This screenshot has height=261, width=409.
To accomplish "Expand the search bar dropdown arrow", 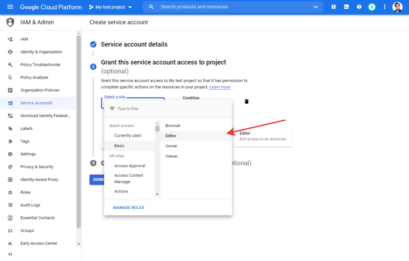I will 316,7.
